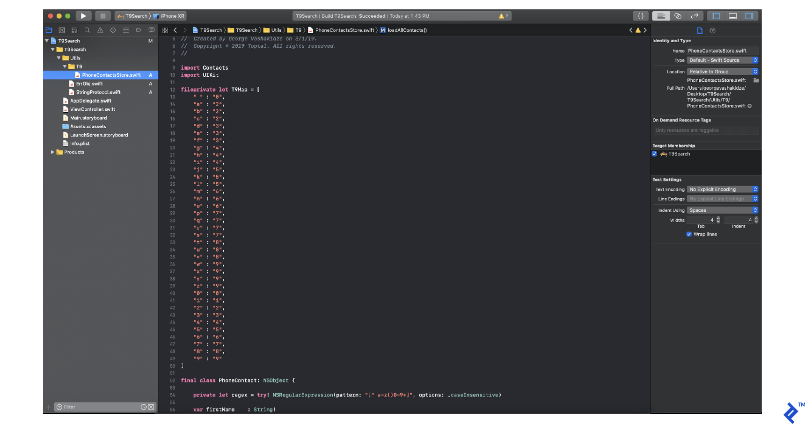Open the related items grid menu
805x424 pixels.
[165, 30]
